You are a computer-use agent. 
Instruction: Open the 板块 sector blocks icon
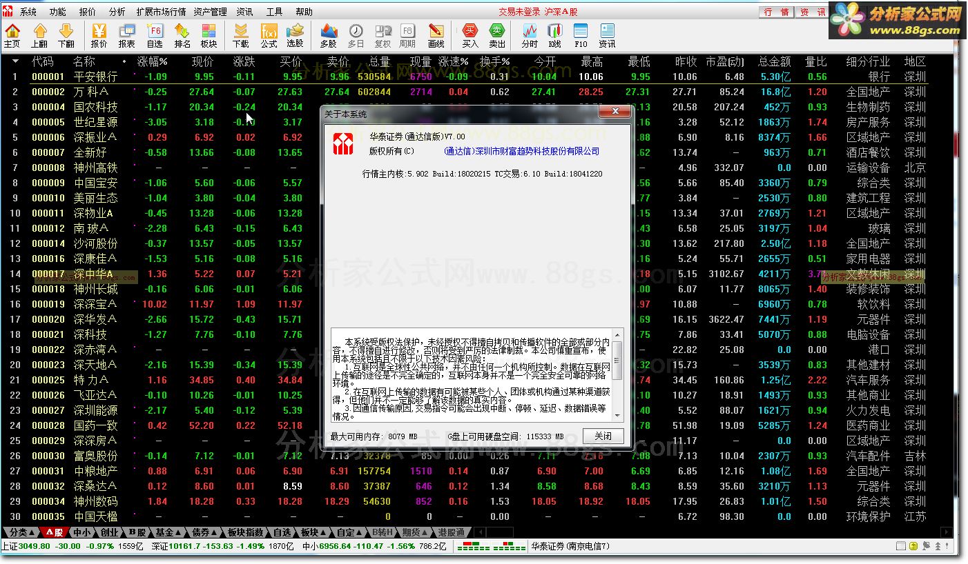[209, 36]
